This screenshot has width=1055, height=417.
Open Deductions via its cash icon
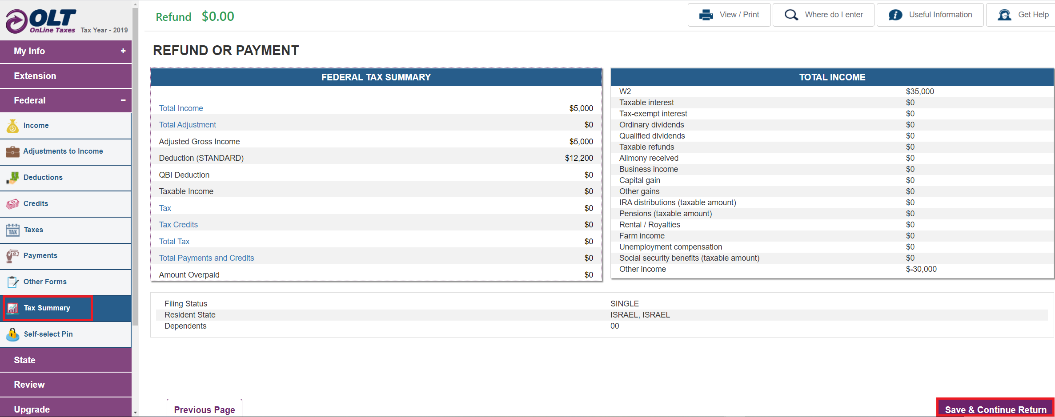pyautogui.click(x=12, y=178)
